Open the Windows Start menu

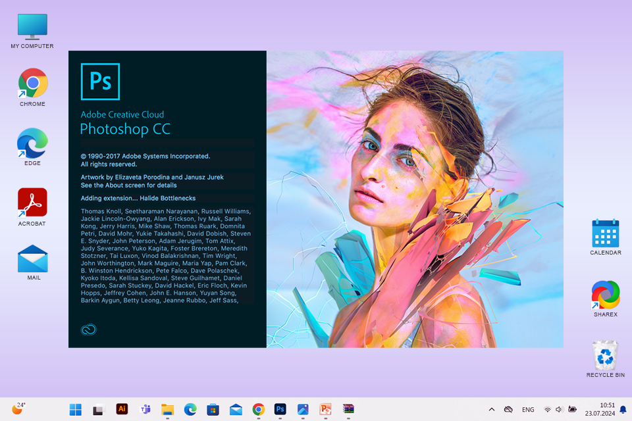pos(75,409)
